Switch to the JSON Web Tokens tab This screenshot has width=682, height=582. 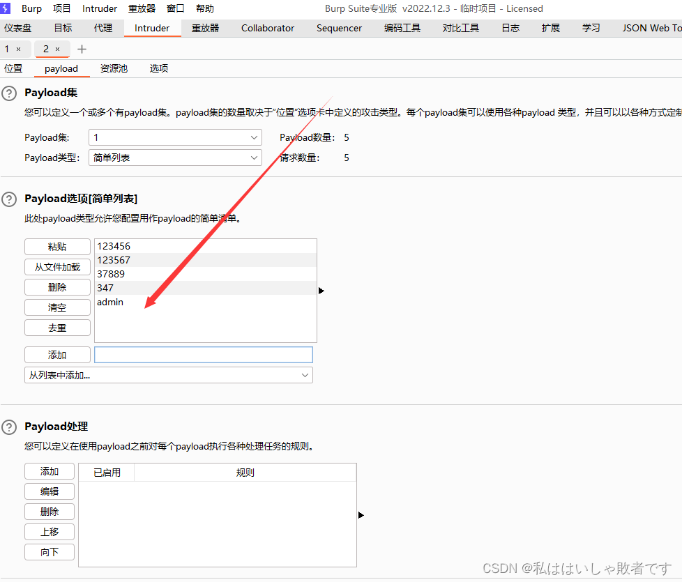(x=651, y=29)
